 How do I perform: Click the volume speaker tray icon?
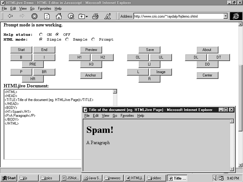[215, 178]
